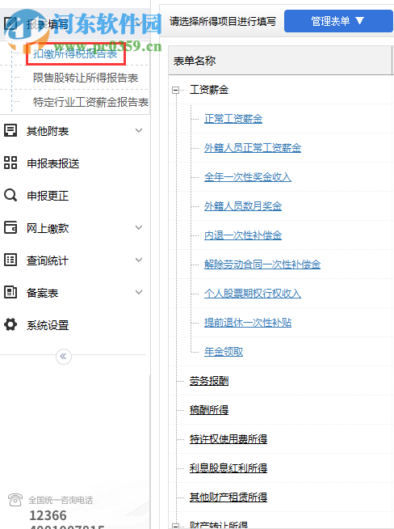Expand the 其他附表 chevron

[139, 130]
